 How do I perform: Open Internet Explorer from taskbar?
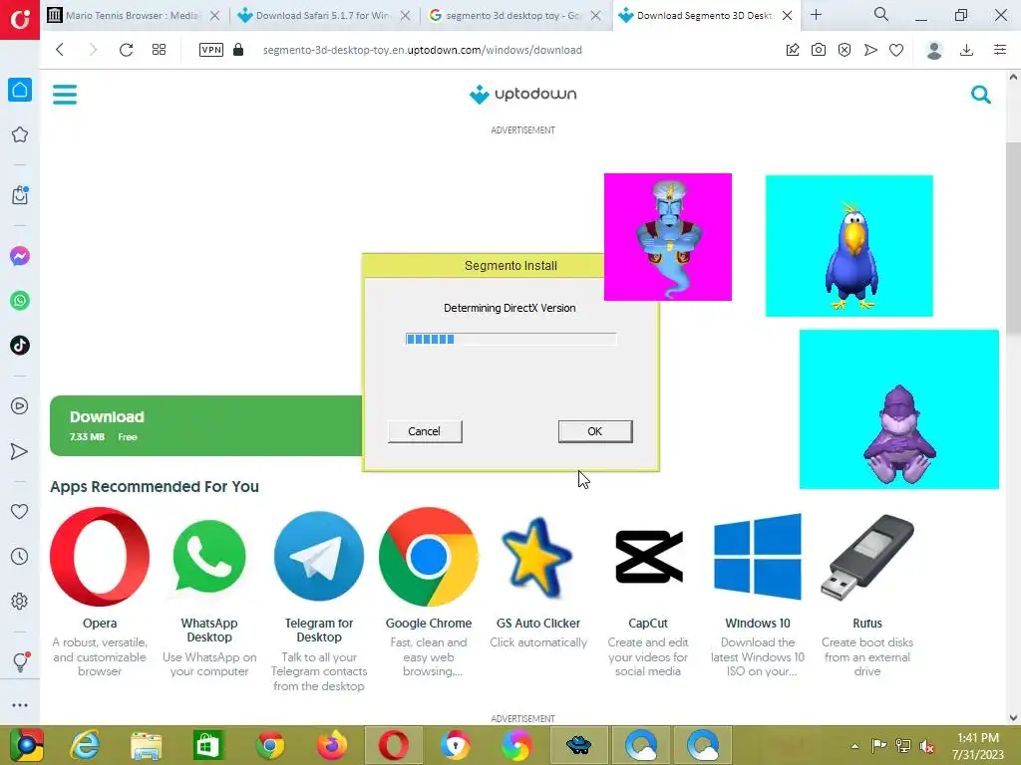point(85,745)
